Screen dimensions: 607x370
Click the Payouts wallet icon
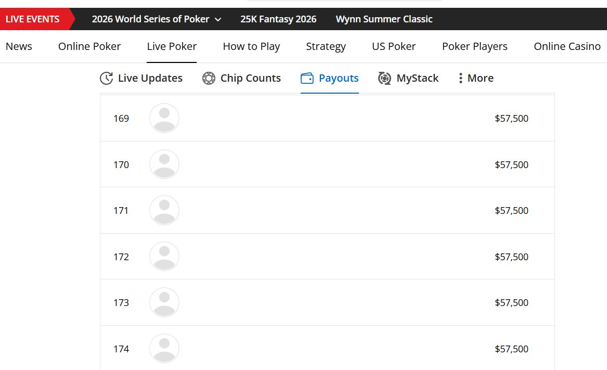pyautogui.click(x=307, y=78)
